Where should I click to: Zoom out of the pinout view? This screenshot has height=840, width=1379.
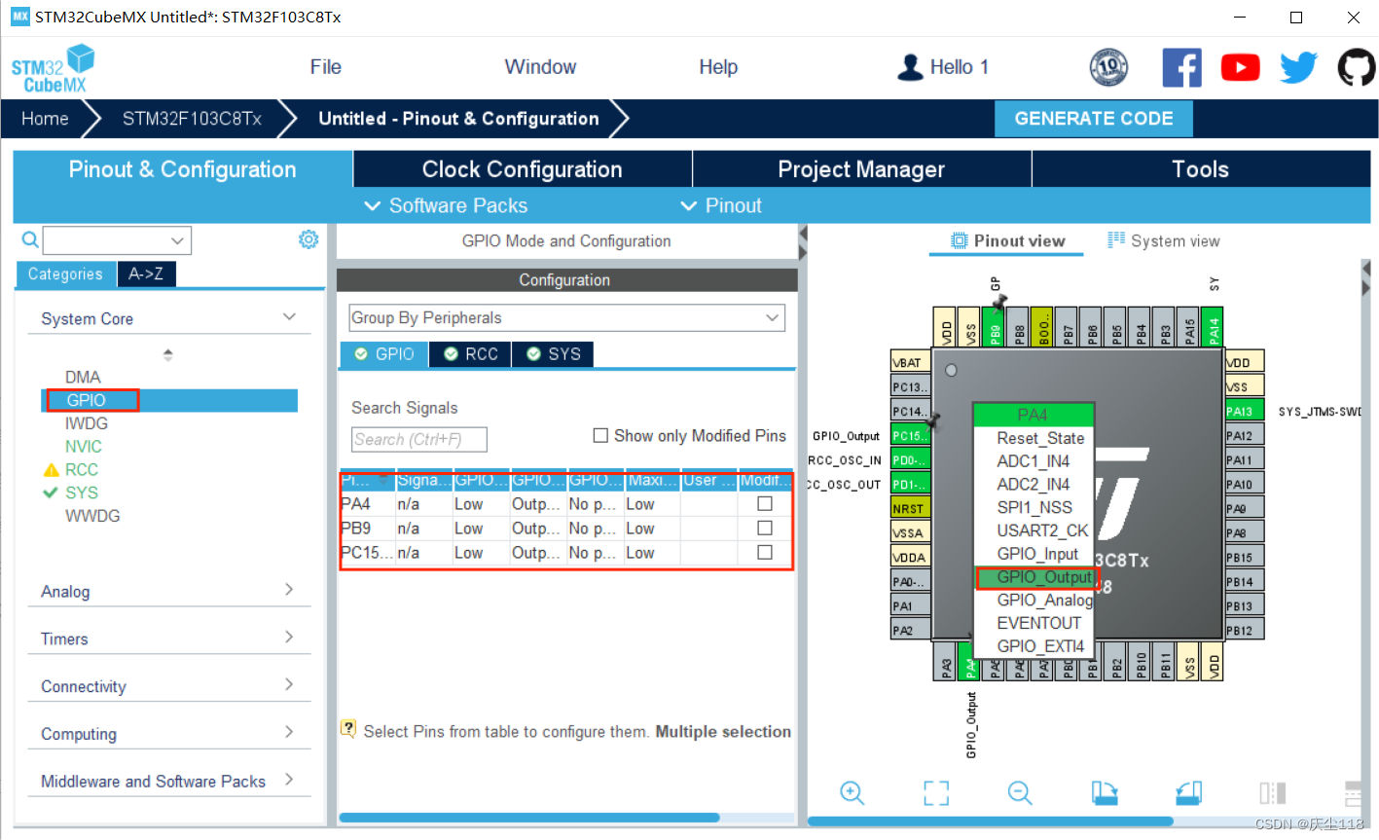1020,793
